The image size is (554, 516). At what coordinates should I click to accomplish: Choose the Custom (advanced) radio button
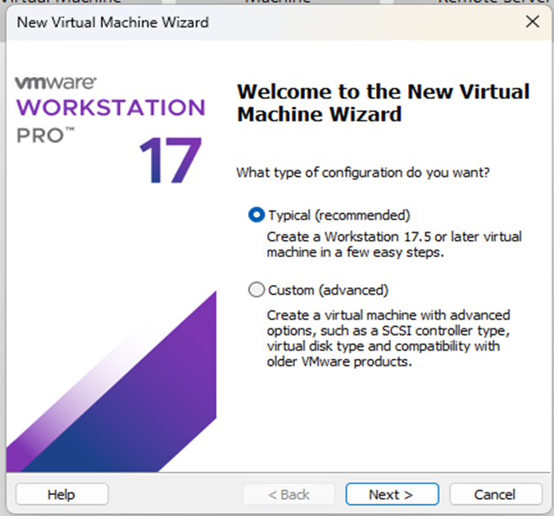pyautogui.click(x=257, y=290)
